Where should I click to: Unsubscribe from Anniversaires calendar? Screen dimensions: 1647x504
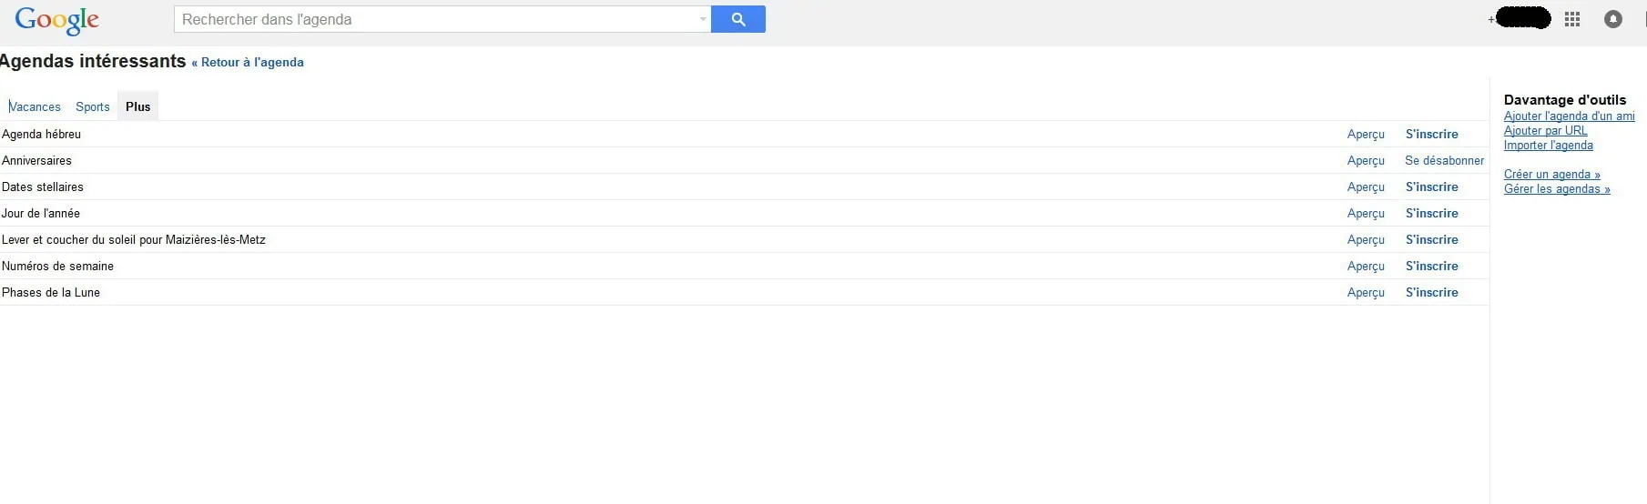pos(1444,161)
